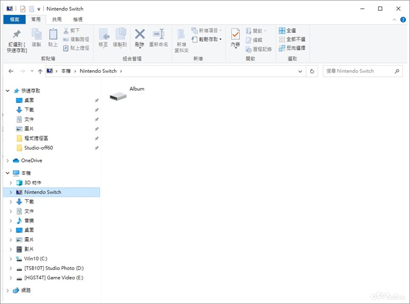
Task: Open the recent locations dropdown arrow
Action: (32, 71)
